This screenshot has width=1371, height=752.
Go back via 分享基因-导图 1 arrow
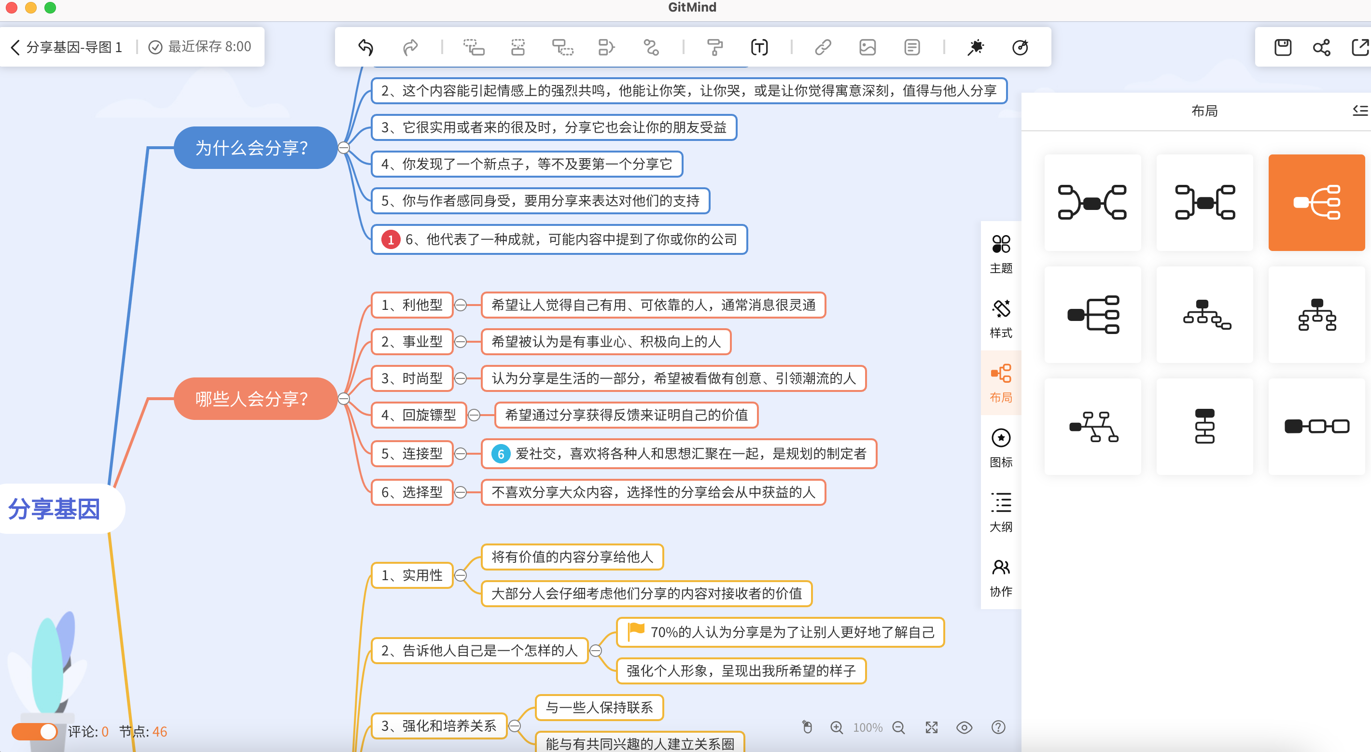point(15,47)
